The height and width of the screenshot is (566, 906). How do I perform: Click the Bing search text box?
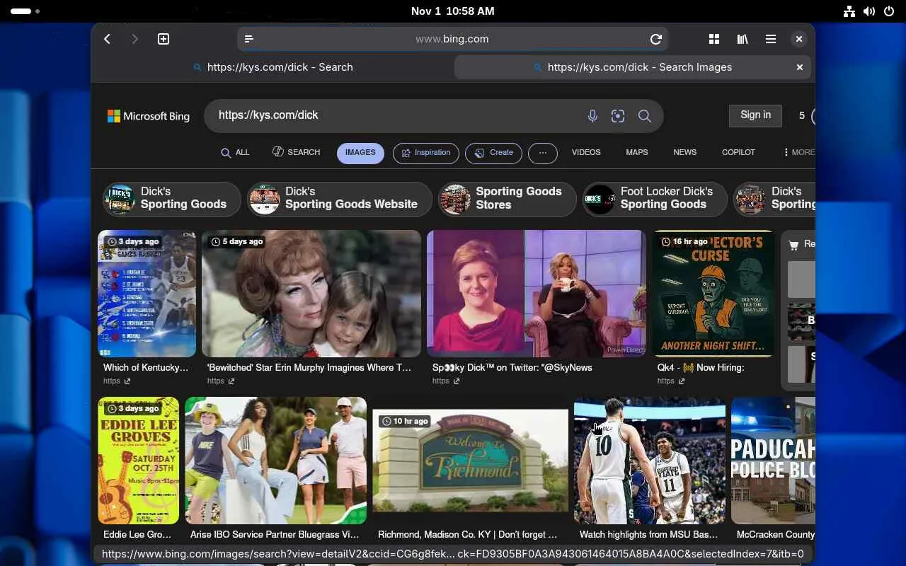[x=396, y=115]
